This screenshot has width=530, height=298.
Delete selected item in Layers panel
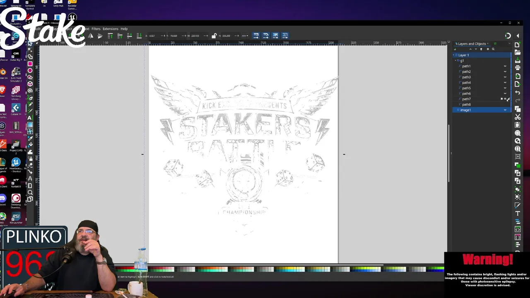pyautogui.click(x=481, y=49)
